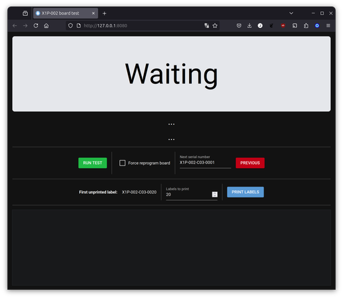
Task: Click the red PREVIOUS button
Action: (x=250, y=163)
